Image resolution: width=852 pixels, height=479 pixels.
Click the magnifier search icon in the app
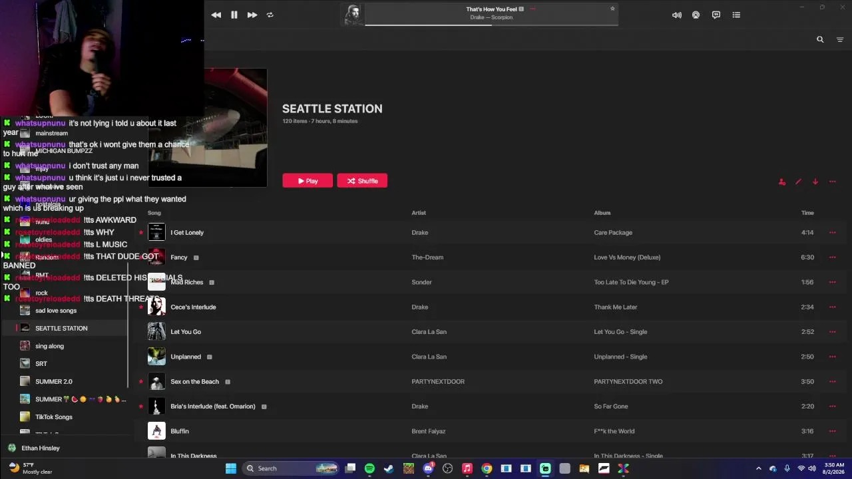(820, 39)
